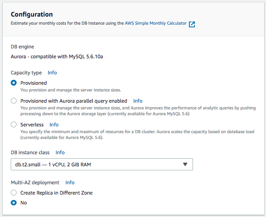Image resolution: width=266 pixels, height=217 pixels.
Task: Click the No label under Multi-AZ deployment
Action: click(24, 203)
